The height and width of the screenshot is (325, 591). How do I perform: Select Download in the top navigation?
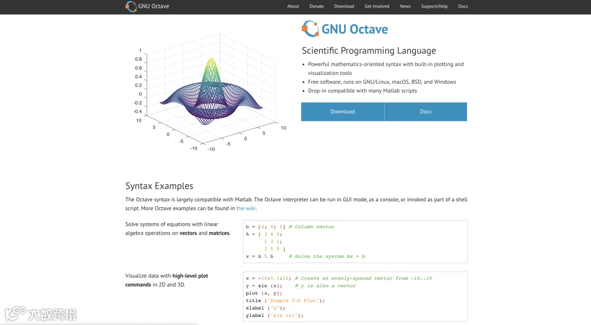pos(344,7)
